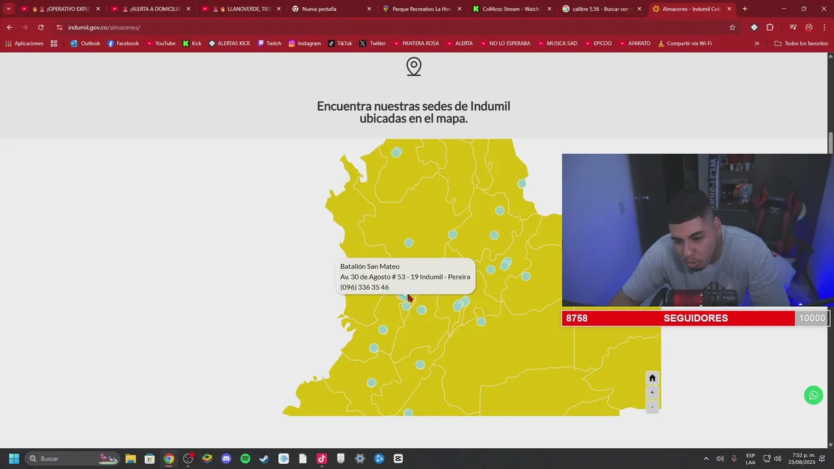Switch to the calibre 5.56 search tab
This screenshot has width=834, height=469.
pos(601,9)
